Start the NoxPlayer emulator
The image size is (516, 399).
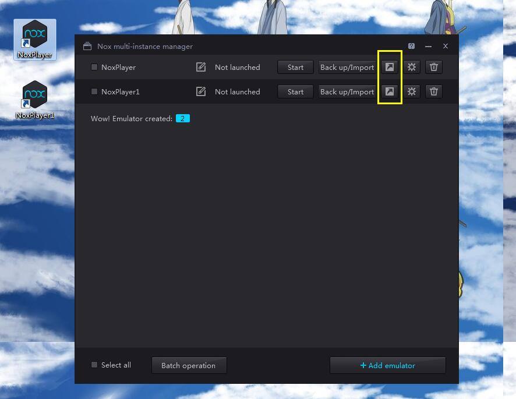click(295, 67)
